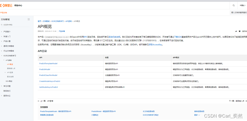Open recommended 表格信息抽取 link
The height and width of the screenshot is (121, 247).
(x=199, y=111)
